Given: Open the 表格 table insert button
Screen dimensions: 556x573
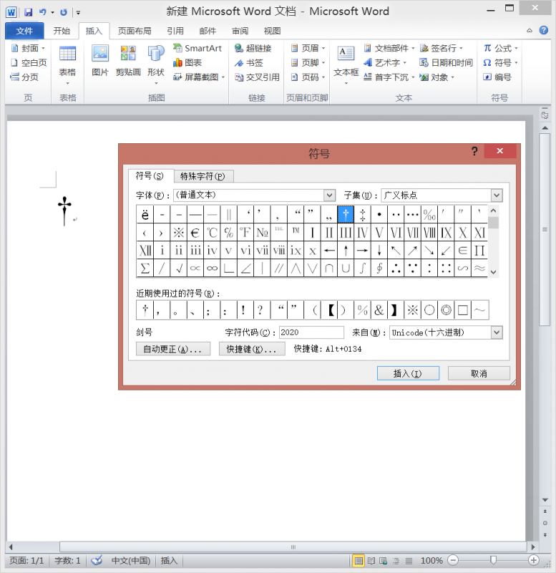Looking at the screenshot, I should (x=67, y=65).
